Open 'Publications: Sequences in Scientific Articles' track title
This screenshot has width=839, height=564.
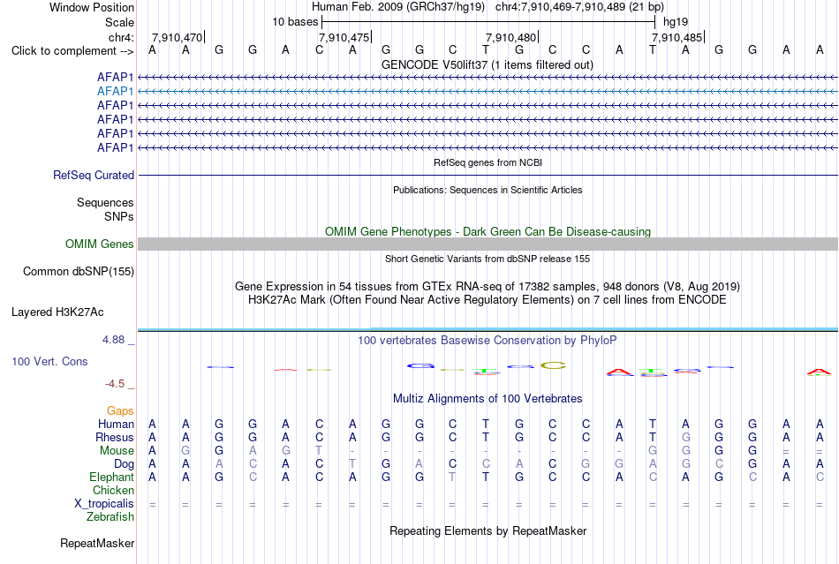click(488, 190)
